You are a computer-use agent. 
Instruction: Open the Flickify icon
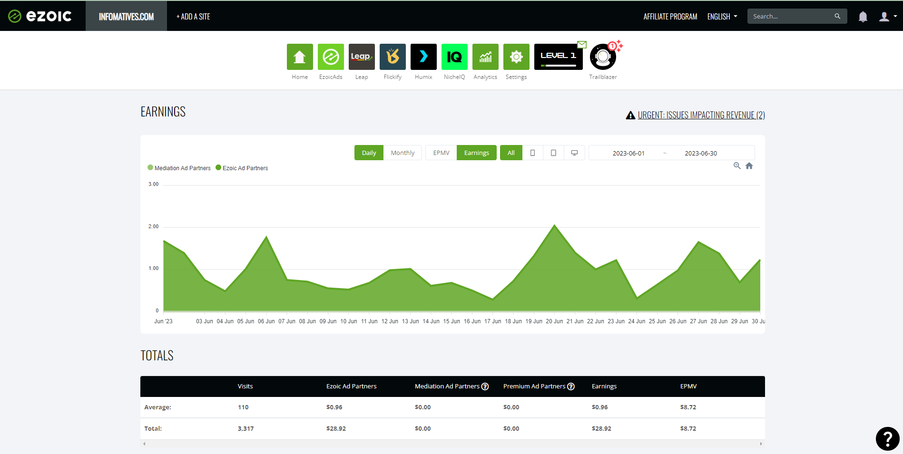393,57
